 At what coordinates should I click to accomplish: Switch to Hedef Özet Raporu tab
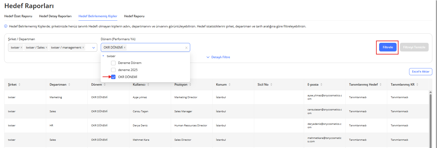(x=18, y=16)
